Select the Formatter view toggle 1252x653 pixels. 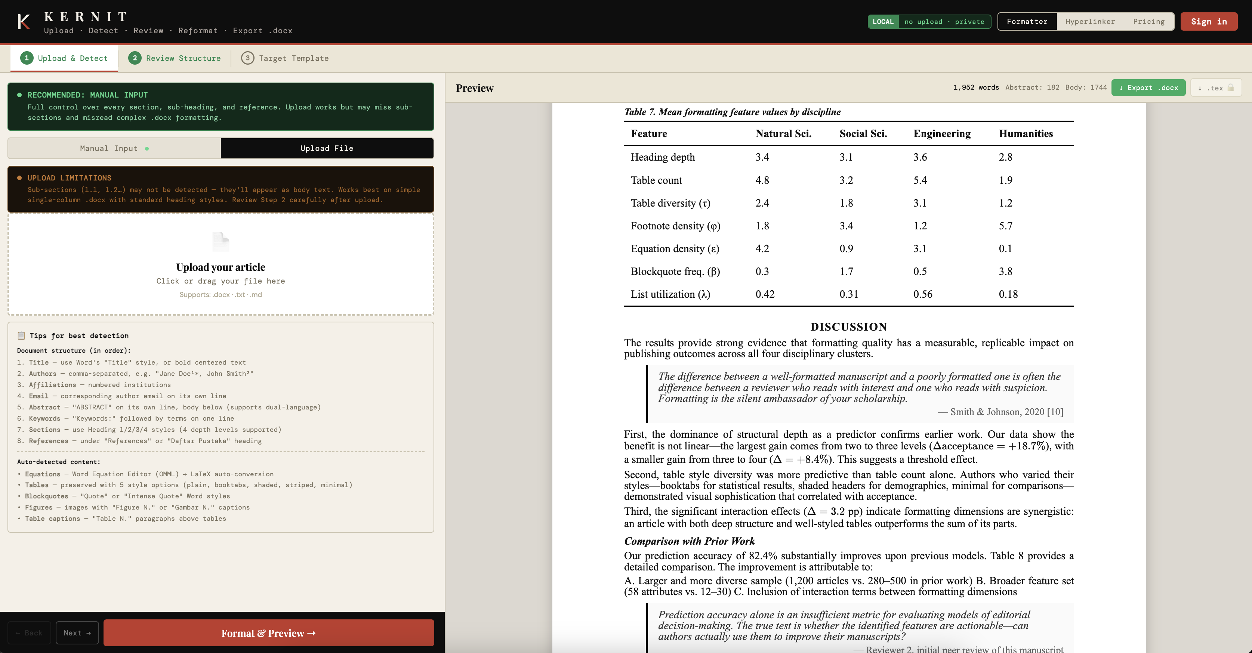click(1027, 22)
